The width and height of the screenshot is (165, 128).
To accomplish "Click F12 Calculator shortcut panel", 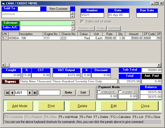I will pyautogui.click(x=120, y=117).
